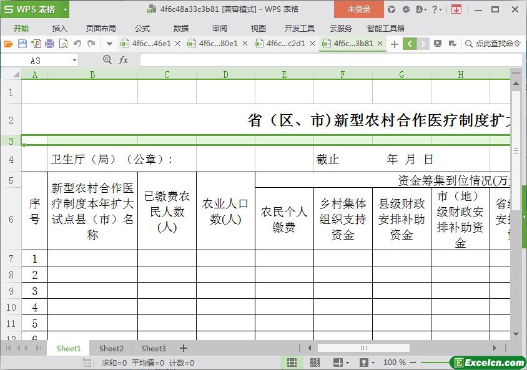
Task: Click the Name Box showing A3
Action: click(36, 61)
